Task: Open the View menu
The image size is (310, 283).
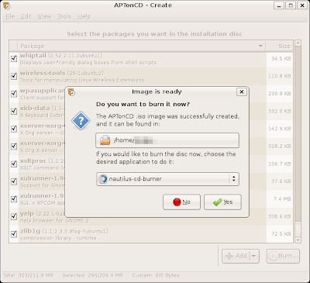Action: click(x=44, y=16)
